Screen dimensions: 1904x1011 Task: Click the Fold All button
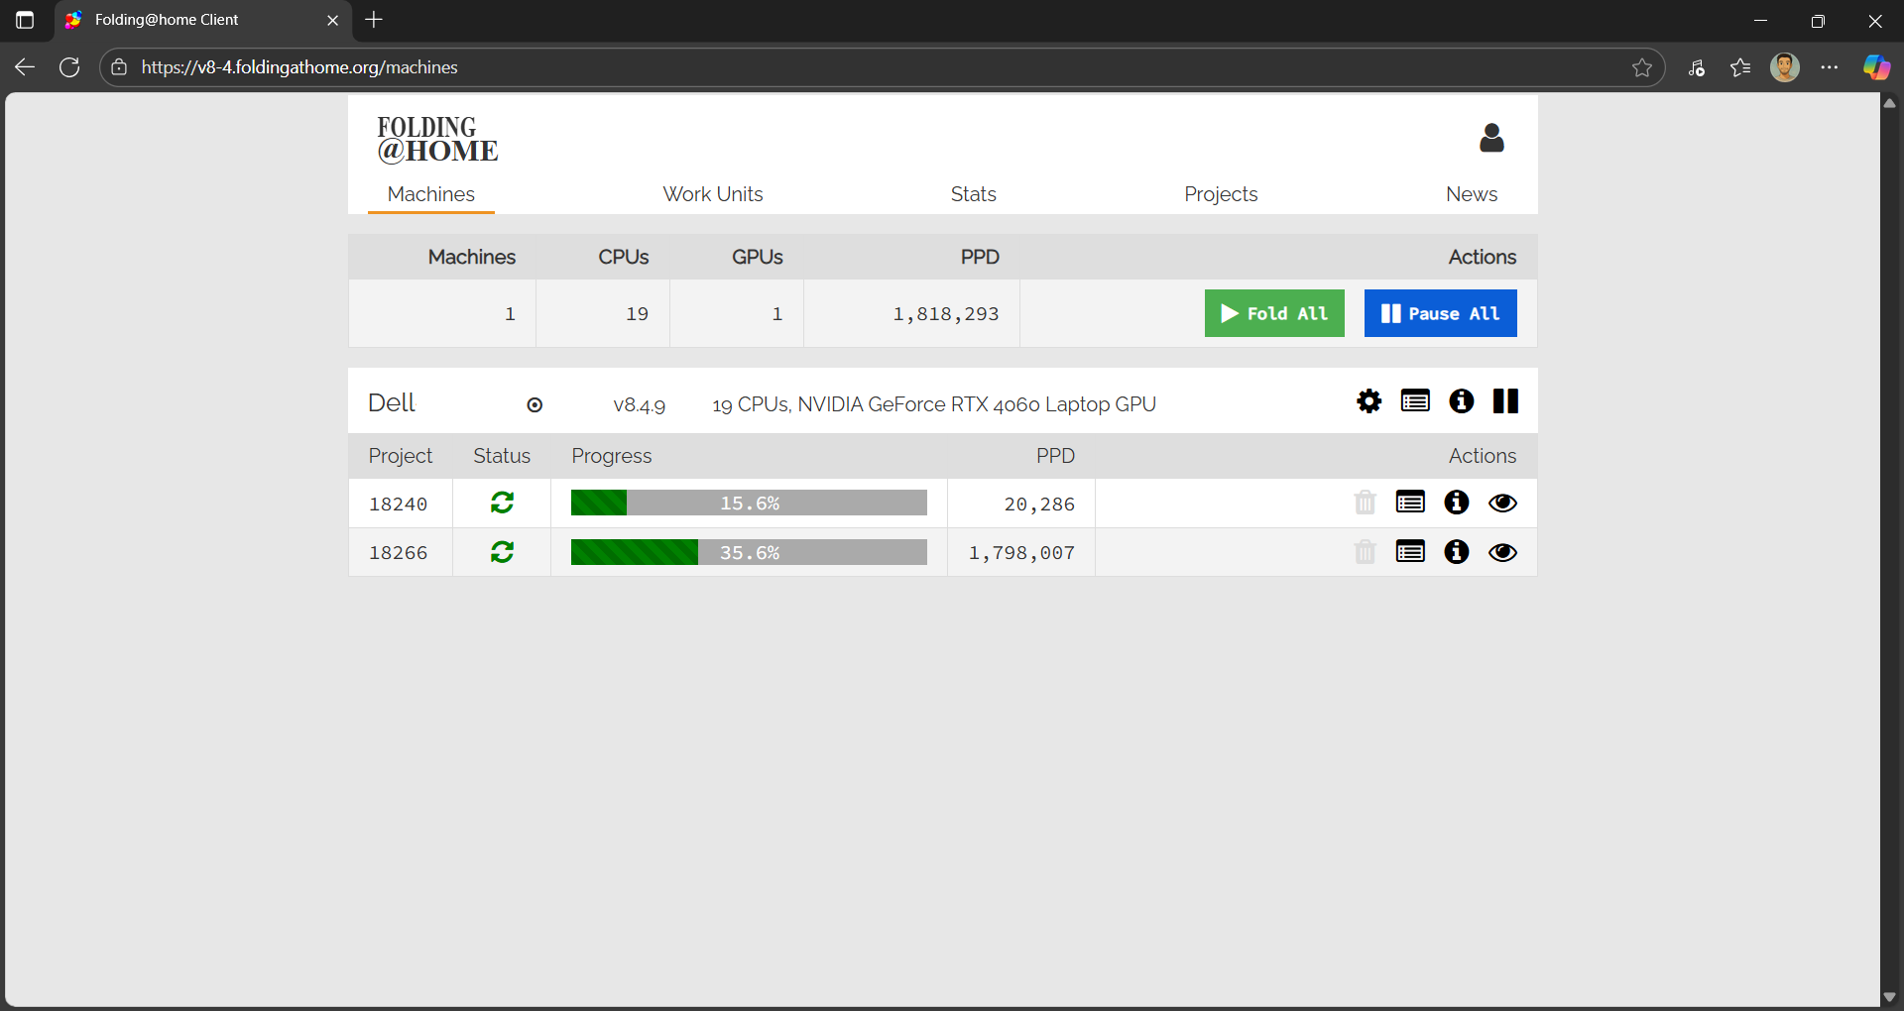tap(1273, 313)
